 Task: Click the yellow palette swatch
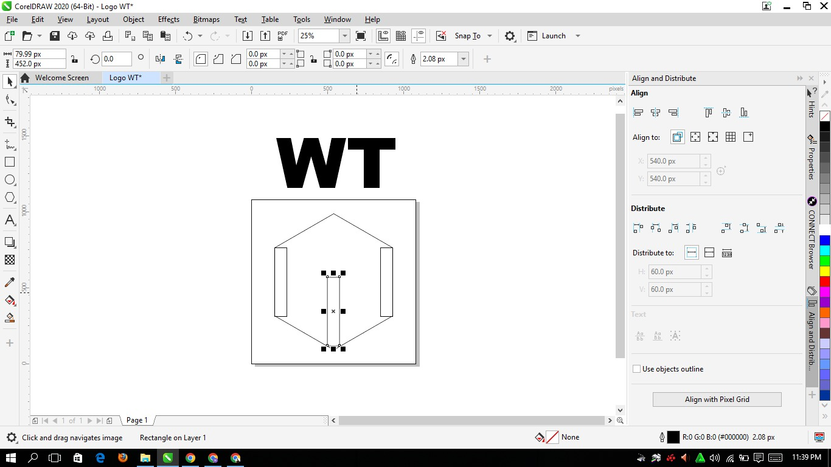(825, 271)
